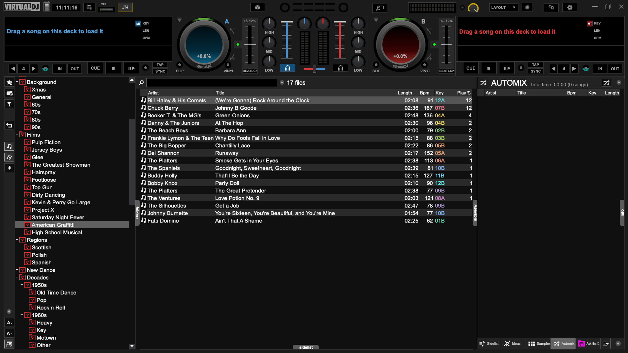Open deck A dropdown triangle menu
Screen dimensions: 628x353
179,20
